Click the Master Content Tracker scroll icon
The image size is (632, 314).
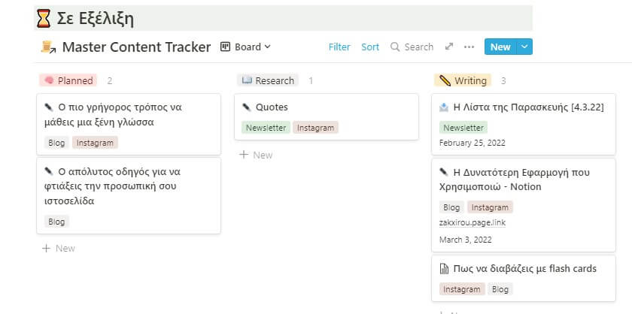tap(48, 47)
